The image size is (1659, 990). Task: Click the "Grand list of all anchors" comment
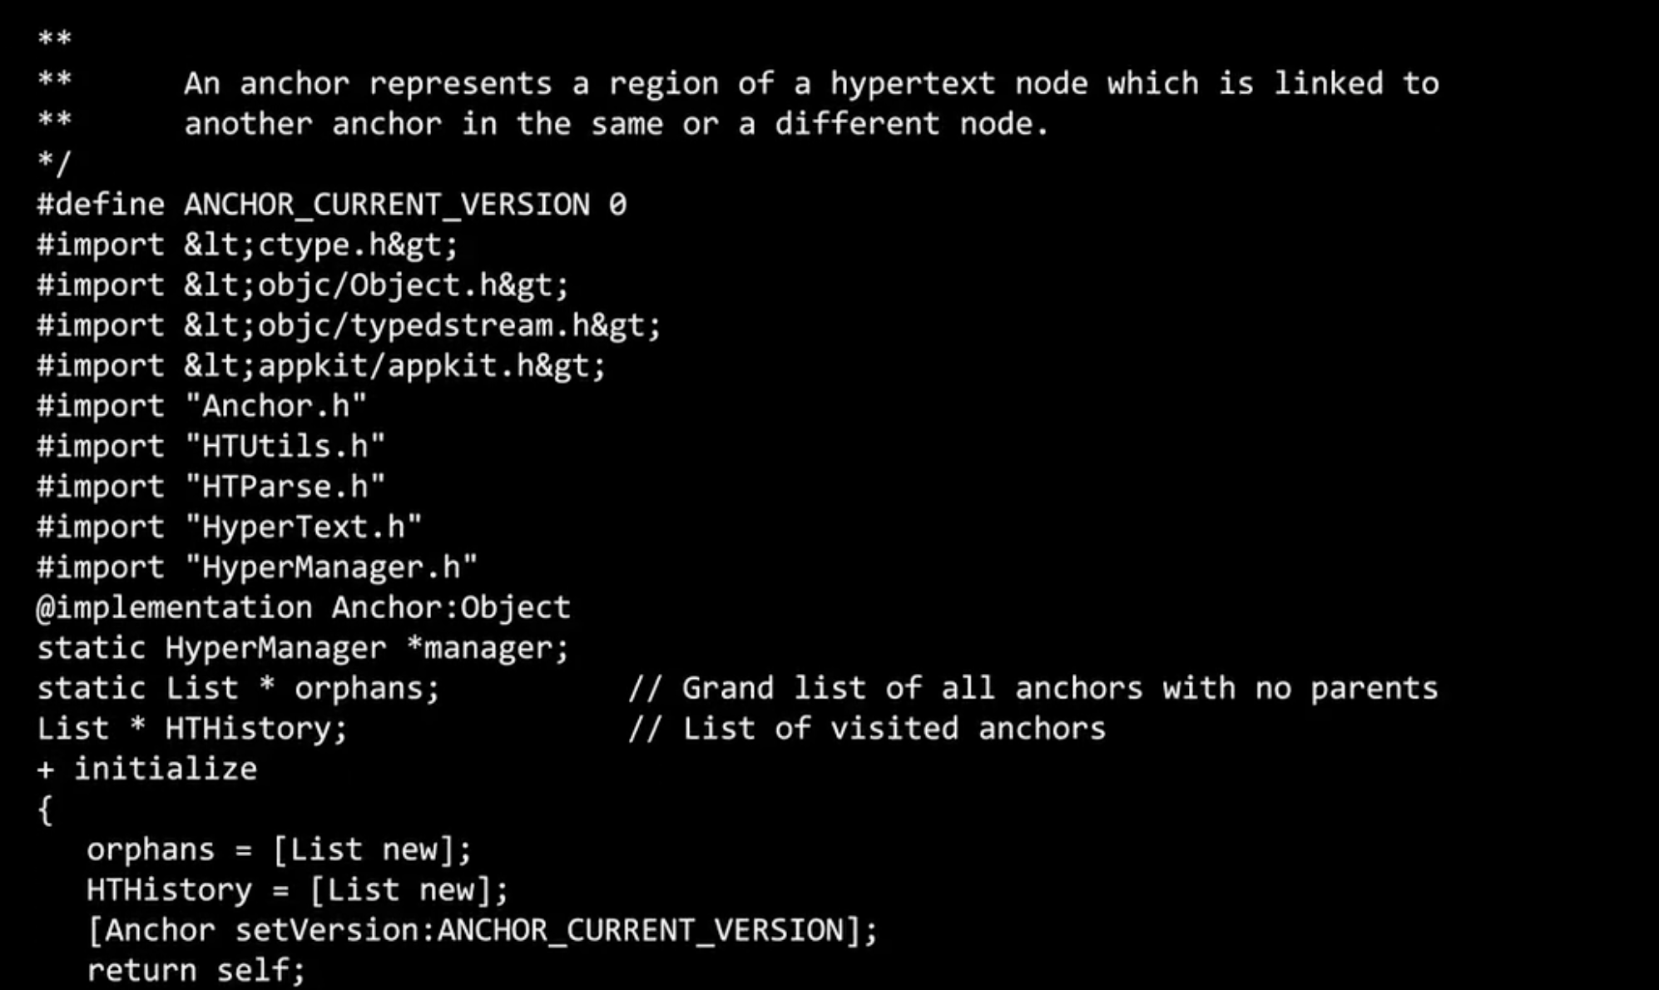(1033, 689)
